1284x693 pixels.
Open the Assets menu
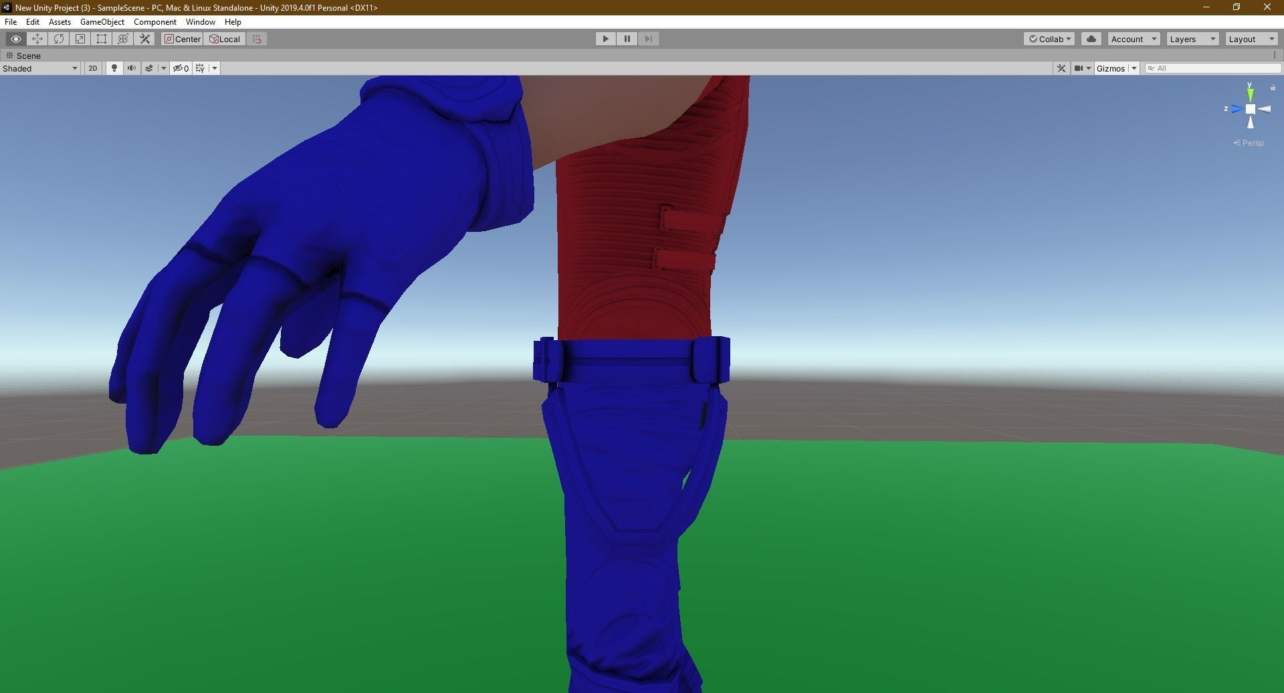coord(60,22)
